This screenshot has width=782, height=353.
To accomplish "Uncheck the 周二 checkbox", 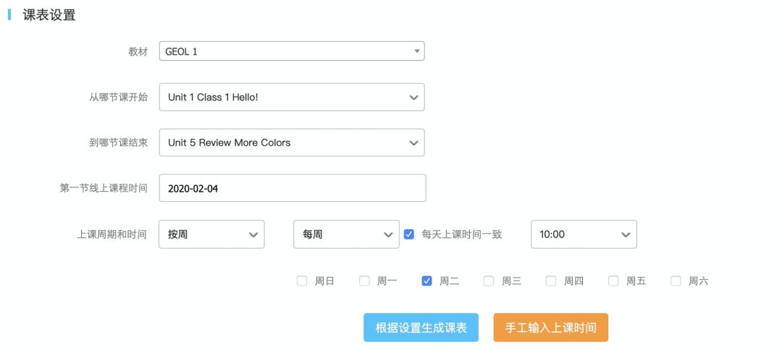I will tap(426, 281).
